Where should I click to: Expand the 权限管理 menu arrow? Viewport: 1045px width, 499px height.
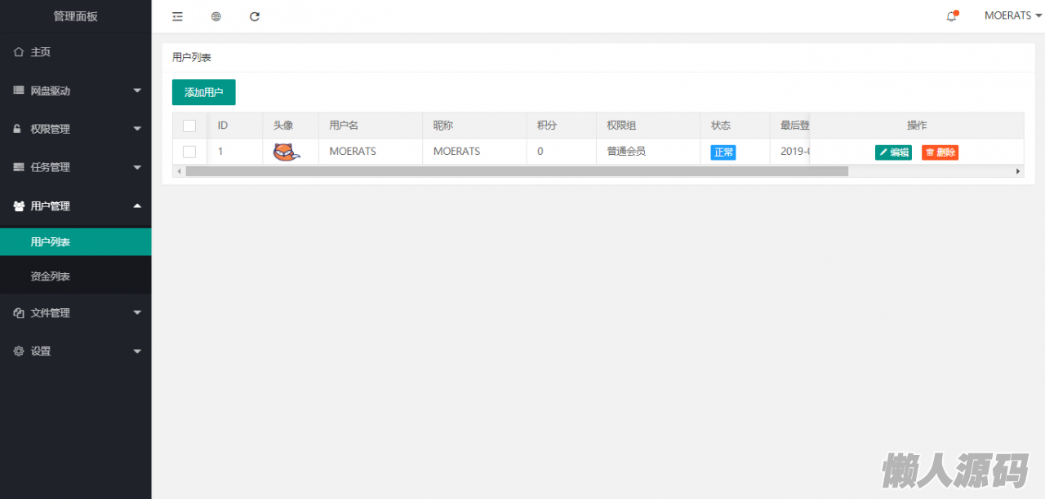click(x=137, y=129)
